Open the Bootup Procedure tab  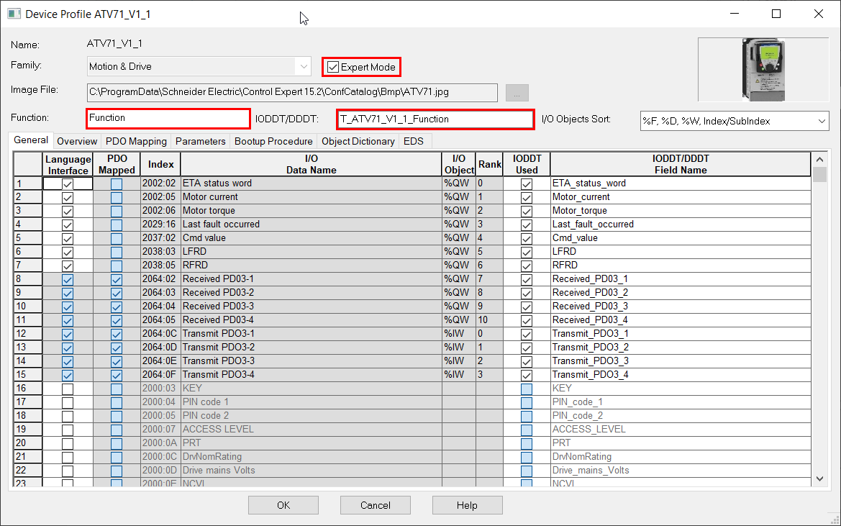point(273,141)
